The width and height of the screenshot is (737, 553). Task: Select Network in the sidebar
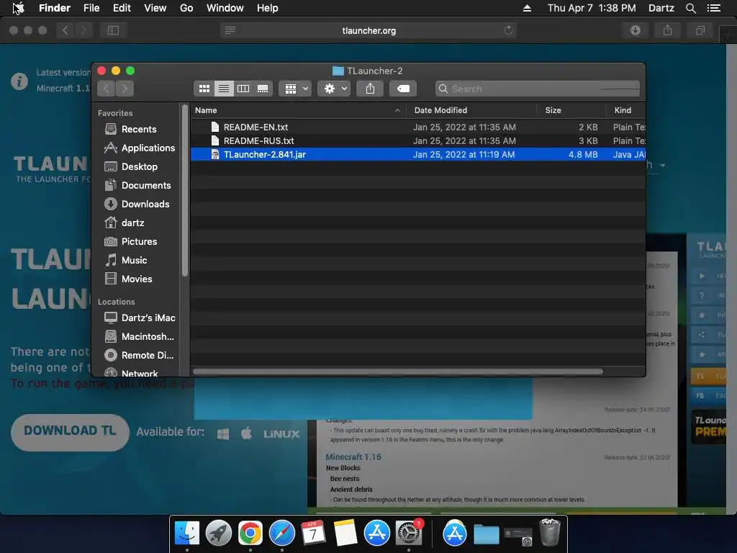point(131,372)
